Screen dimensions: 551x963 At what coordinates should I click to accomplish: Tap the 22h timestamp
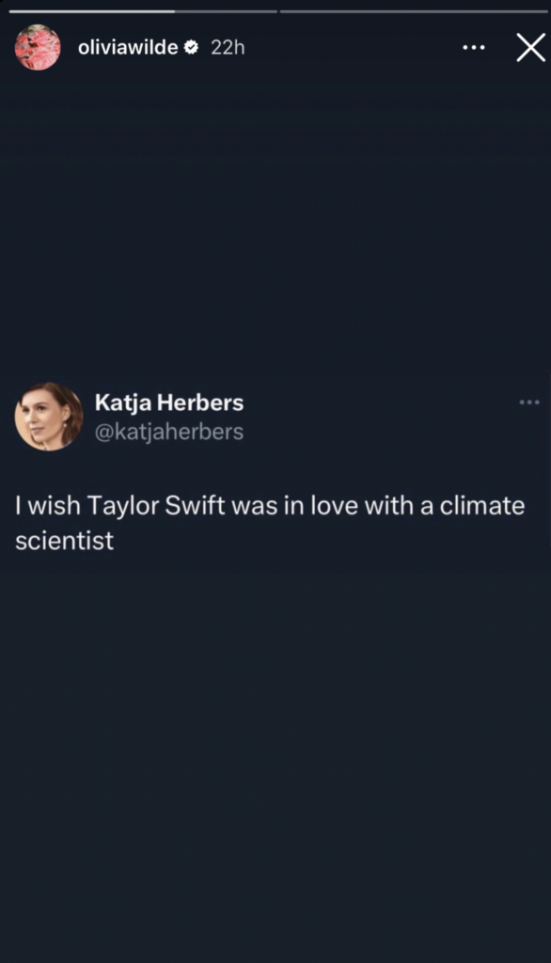[x=228, y=47]
